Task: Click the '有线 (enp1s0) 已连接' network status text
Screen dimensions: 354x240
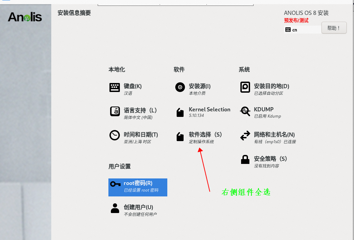Action: [x=275, y=142]
